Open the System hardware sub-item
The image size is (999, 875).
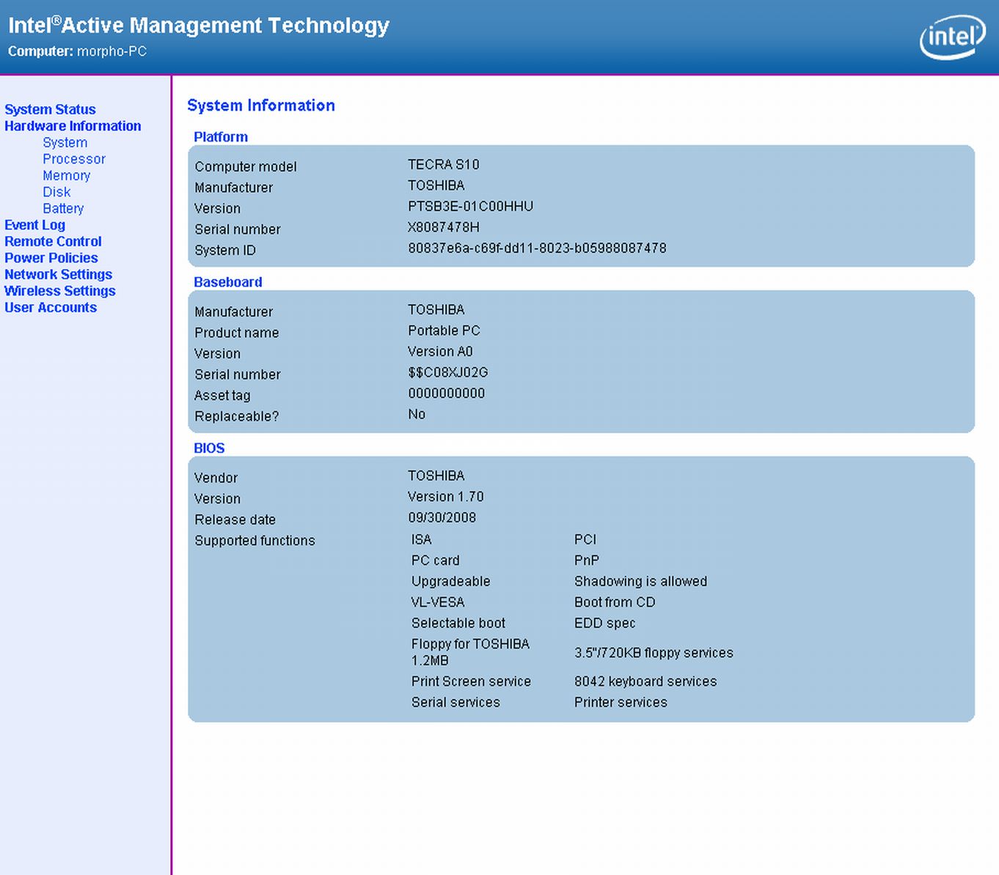tap(65, 143)
